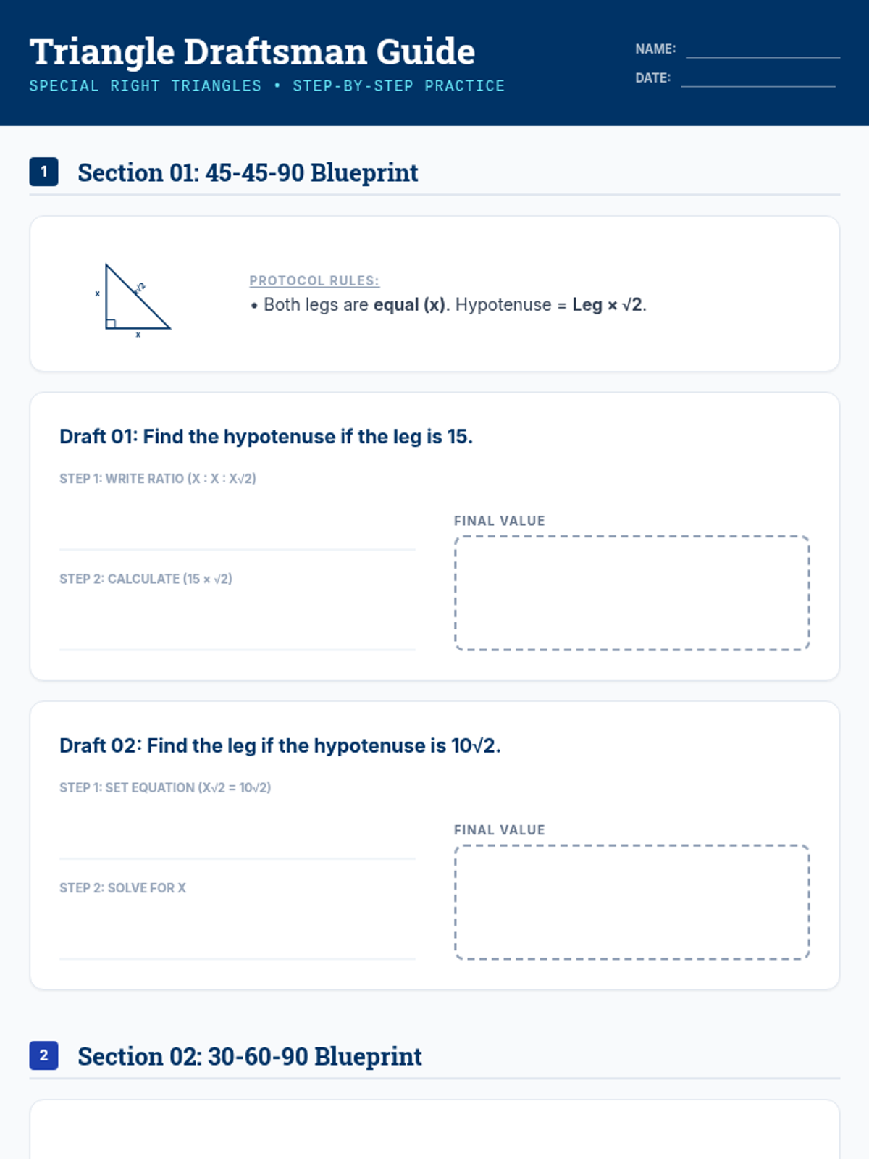Click the Special Right Triangles subtitle
The width and height of the screenshot is (869, 1159).
(x=266, y=85)
